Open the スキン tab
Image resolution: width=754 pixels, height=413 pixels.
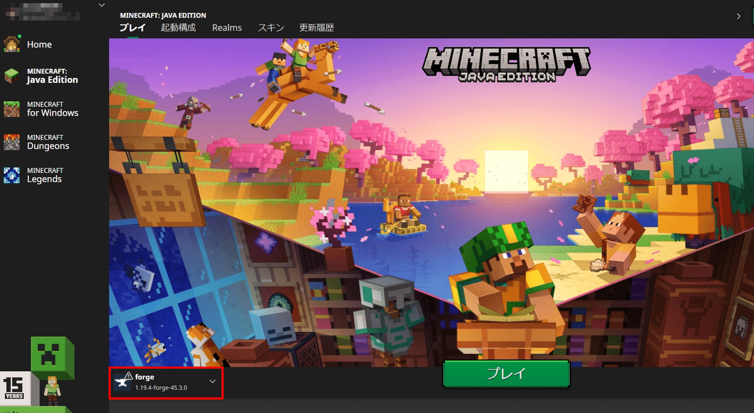click(271, 28)
